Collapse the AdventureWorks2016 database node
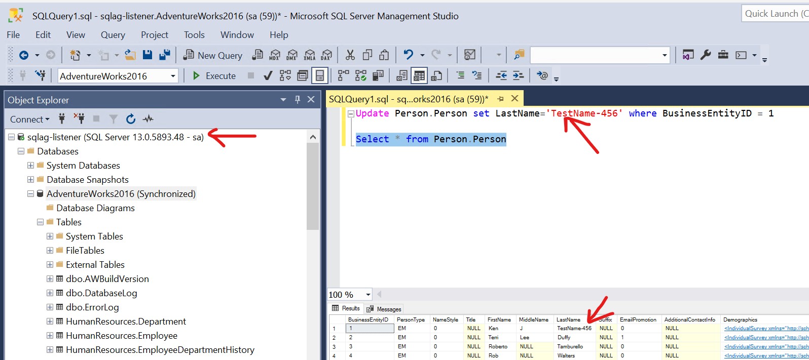The height and width of the screenshot is (360, 809). point(30,194)
